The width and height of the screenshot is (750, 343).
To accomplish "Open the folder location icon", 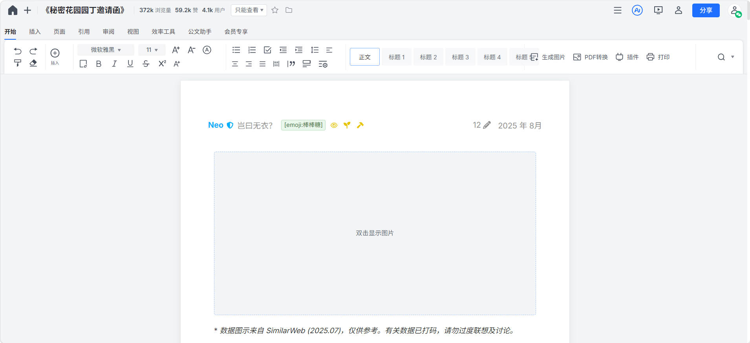I will 289,10.
